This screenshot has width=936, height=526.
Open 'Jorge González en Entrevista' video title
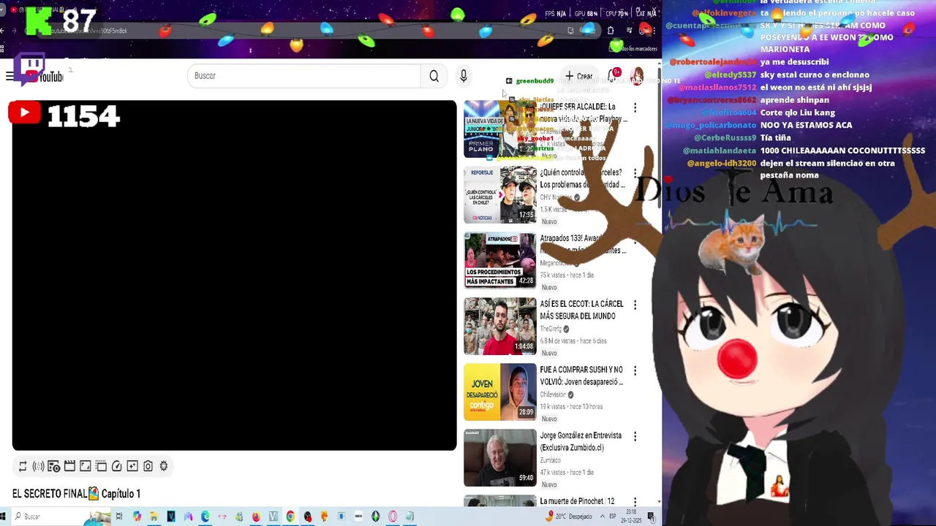[x=581, y=441]
